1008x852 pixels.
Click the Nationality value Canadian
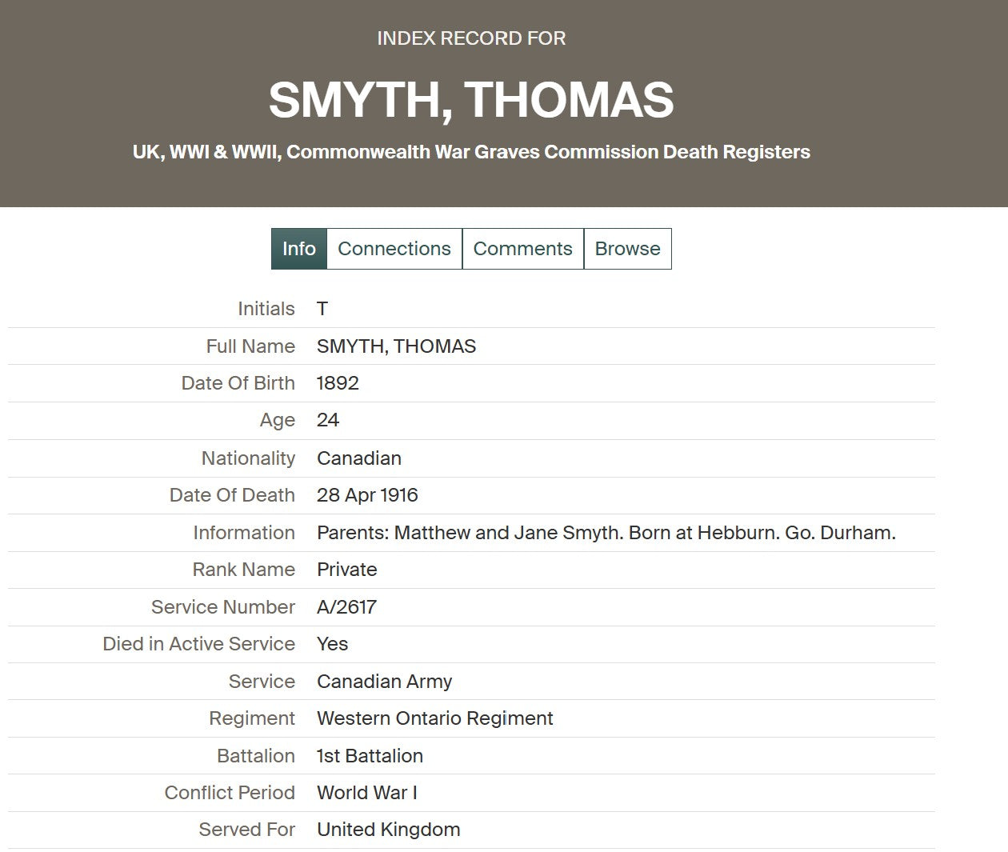point(359,458)
